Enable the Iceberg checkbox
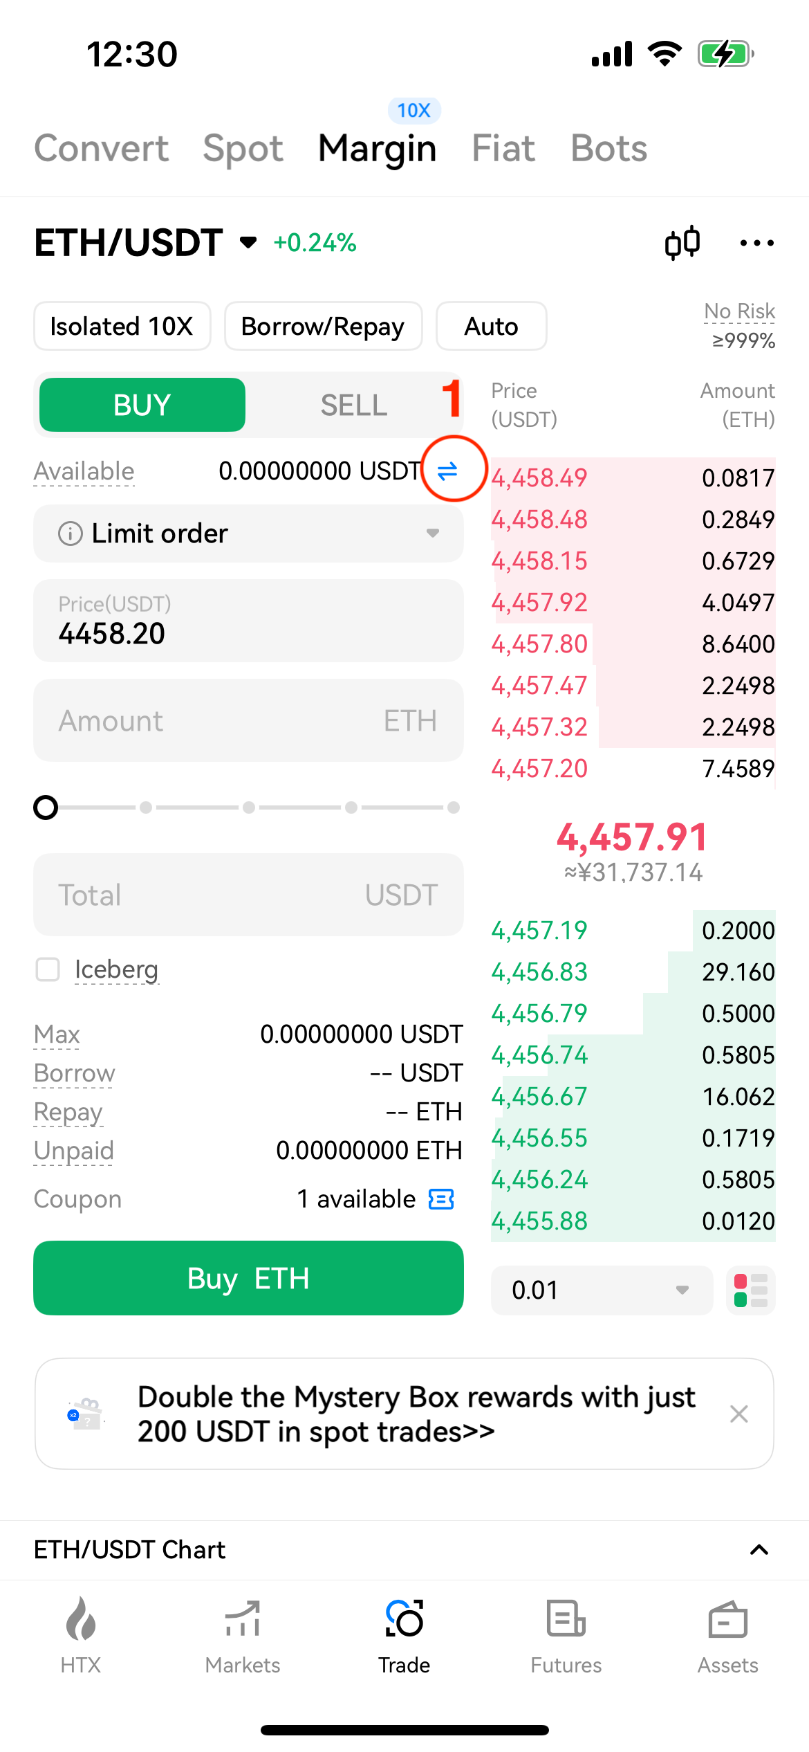 48,969
